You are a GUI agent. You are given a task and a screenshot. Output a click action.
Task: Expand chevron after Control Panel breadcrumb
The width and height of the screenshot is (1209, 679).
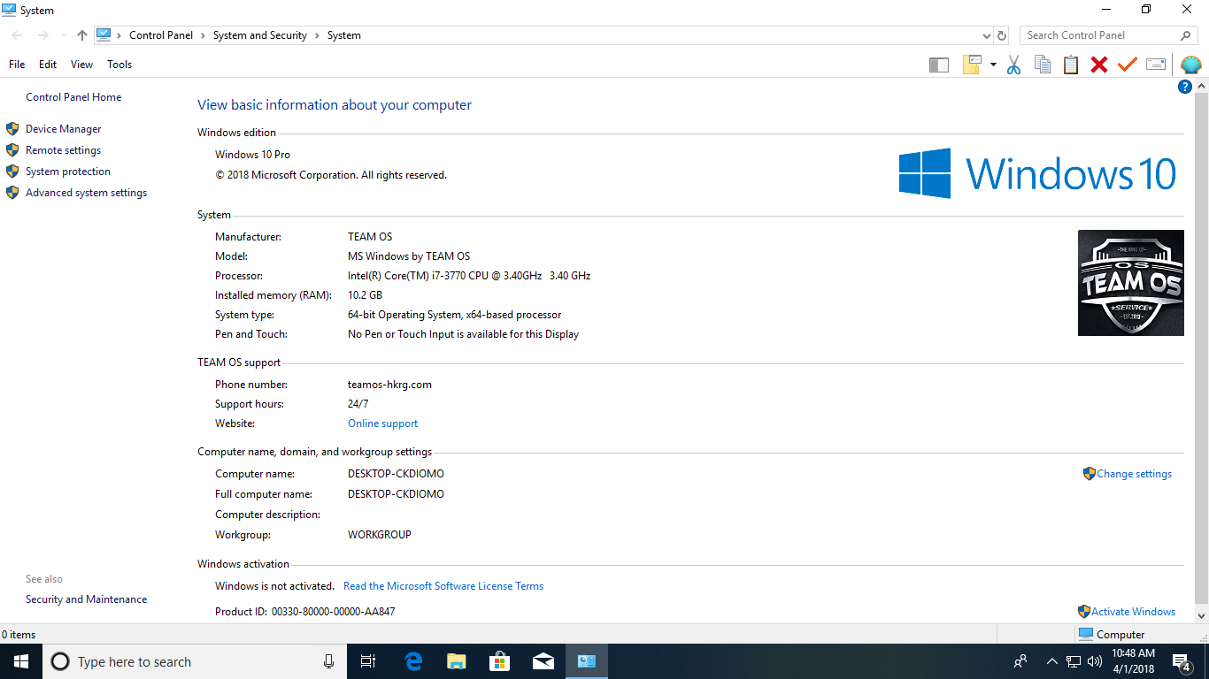204,35
